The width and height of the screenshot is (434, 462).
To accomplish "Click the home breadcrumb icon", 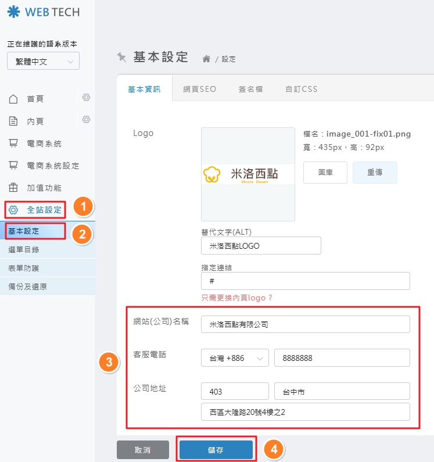I will coord(206,59).
